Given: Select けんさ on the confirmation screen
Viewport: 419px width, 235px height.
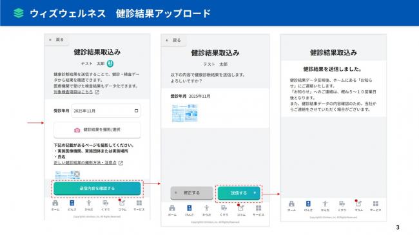Looking at the screenshot, I should tap(189, 211).
